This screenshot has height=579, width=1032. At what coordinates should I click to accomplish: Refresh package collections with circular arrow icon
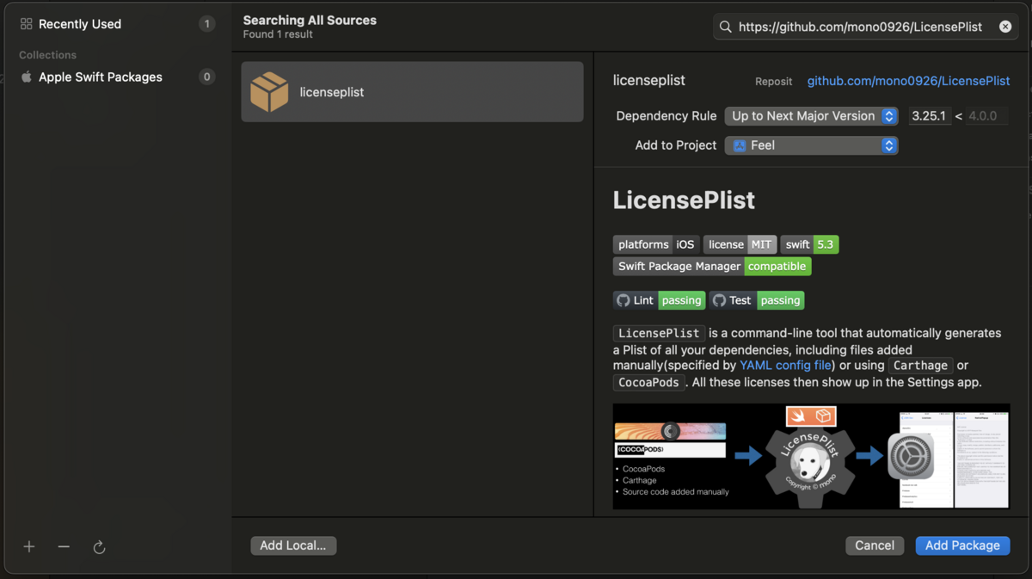[x=99, y=546]
